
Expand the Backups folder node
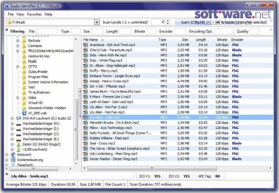[17, 41]
